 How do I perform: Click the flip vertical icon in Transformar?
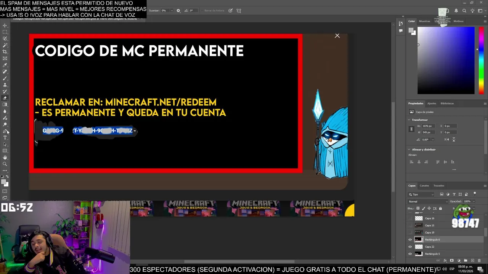coord(454,140)
